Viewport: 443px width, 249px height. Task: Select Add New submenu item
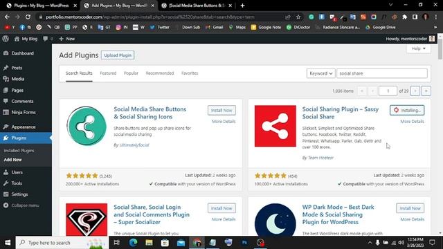click(12, 160)
